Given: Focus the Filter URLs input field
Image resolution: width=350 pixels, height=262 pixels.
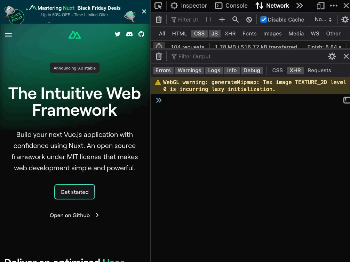Looking at the screenshot, I should [185, 19].
